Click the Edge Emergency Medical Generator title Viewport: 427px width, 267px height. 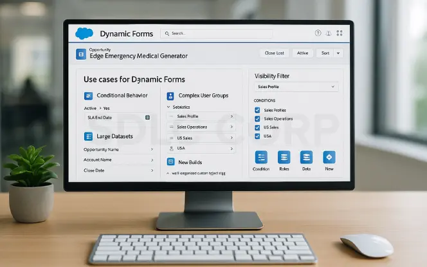[139, 56]
